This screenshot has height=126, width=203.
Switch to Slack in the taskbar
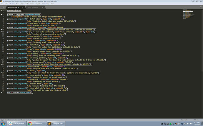click(17, 124)
